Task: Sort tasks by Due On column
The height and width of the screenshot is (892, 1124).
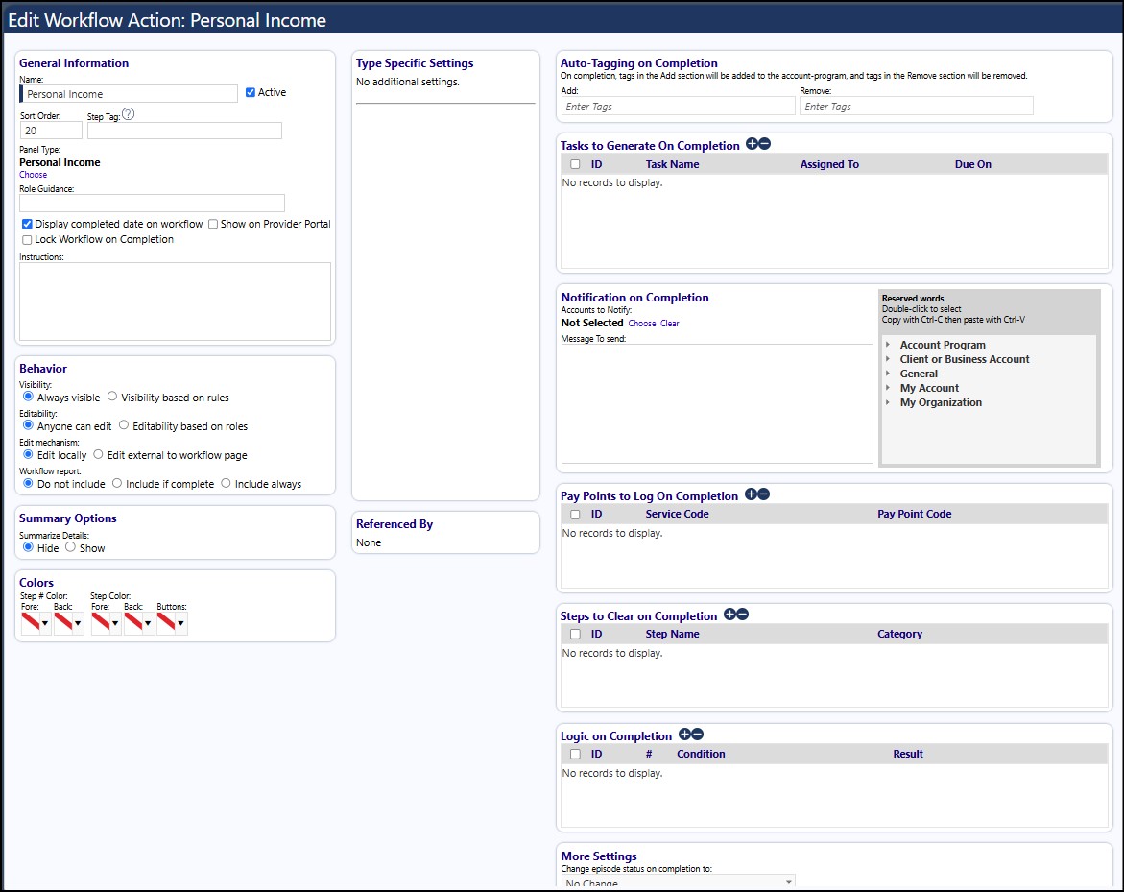Action: tap(972, 164)
